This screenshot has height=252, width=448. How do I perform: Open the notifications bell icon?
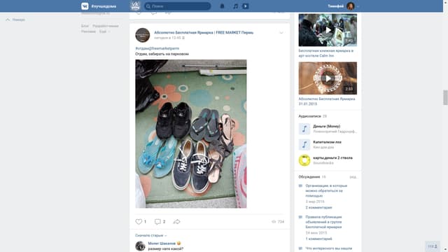222,6
